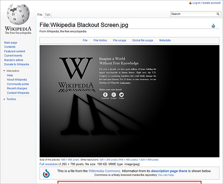Open Log in / create account

[x=206, y=3]
